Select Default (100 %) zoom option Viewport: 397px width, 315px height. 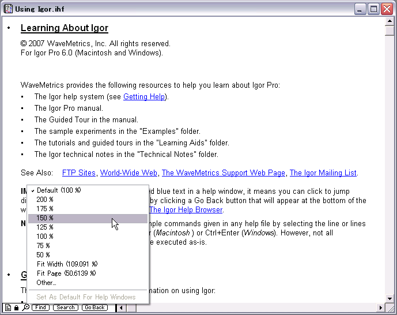88,190
